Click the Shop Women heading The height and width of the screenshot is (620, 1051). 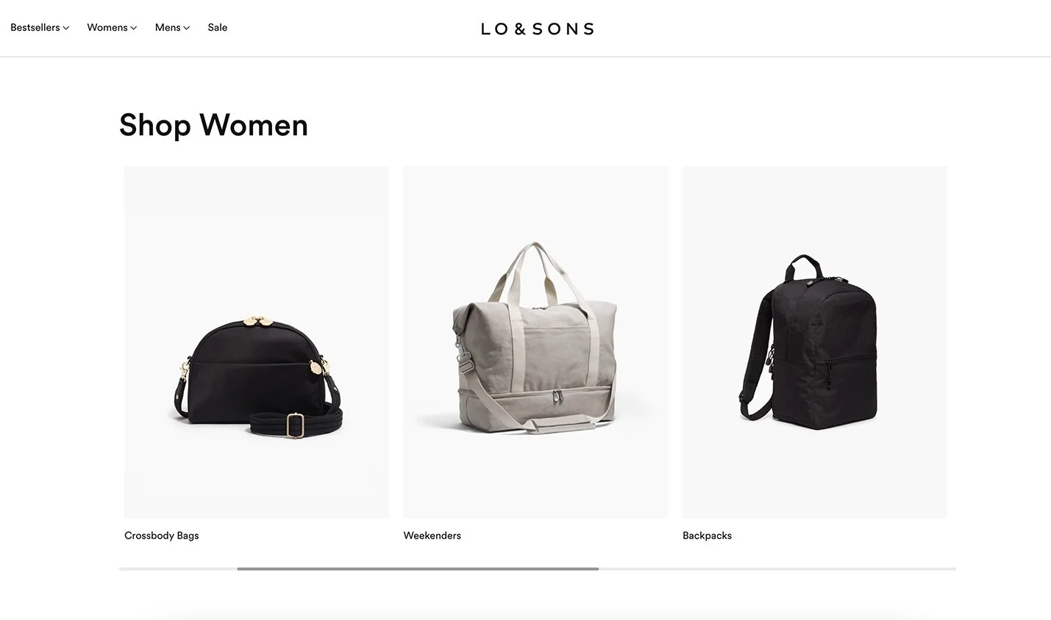pyautogui.click(x=214, y=126)
